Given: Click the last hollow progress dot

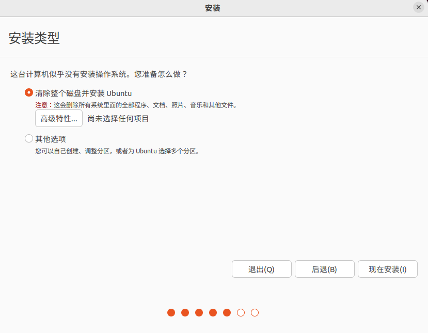Looking at the screenshot, I should click(255, 312).
